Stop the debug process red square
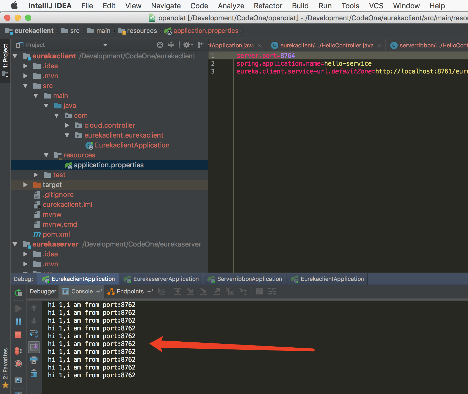 [x=18, y=335]
